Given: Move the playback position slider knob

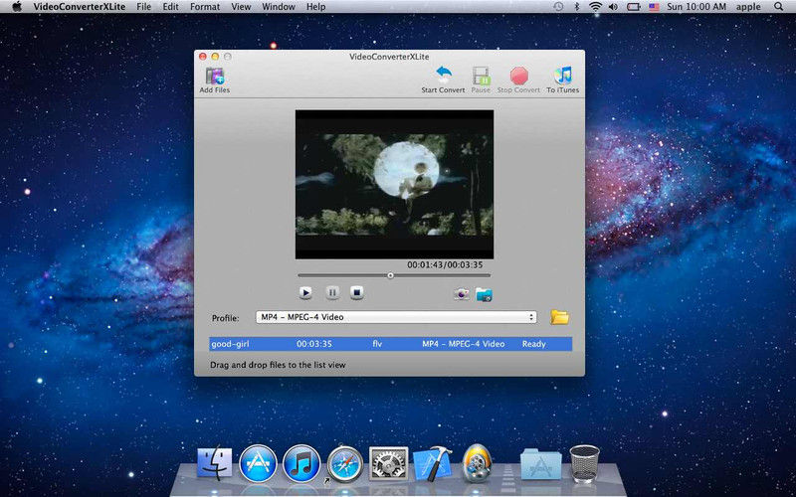Looking at the screenshot, I should click(x=390, y=276).
